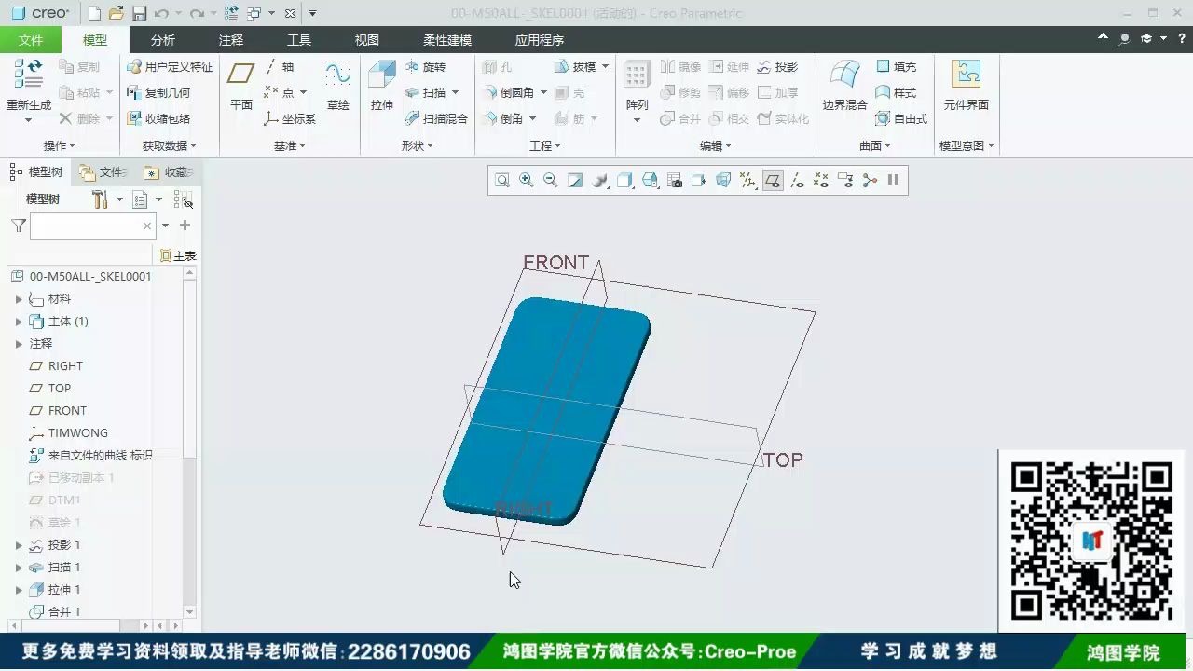Image resolution: width=1193 pixels, height=671 pixels.
Task: Click the Repaint icon in graphics toolbar
Action: pos(575,180)
